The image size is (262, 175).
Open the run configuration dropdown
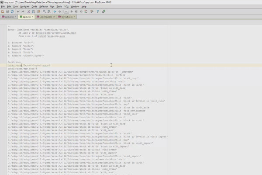point(66,11)
